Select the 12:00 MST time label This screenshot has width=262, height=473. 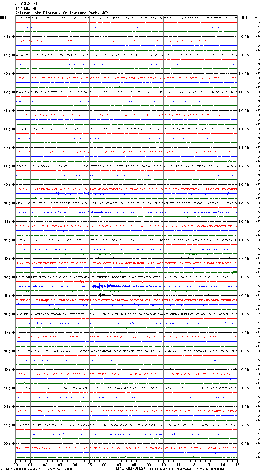pos(10,240)
